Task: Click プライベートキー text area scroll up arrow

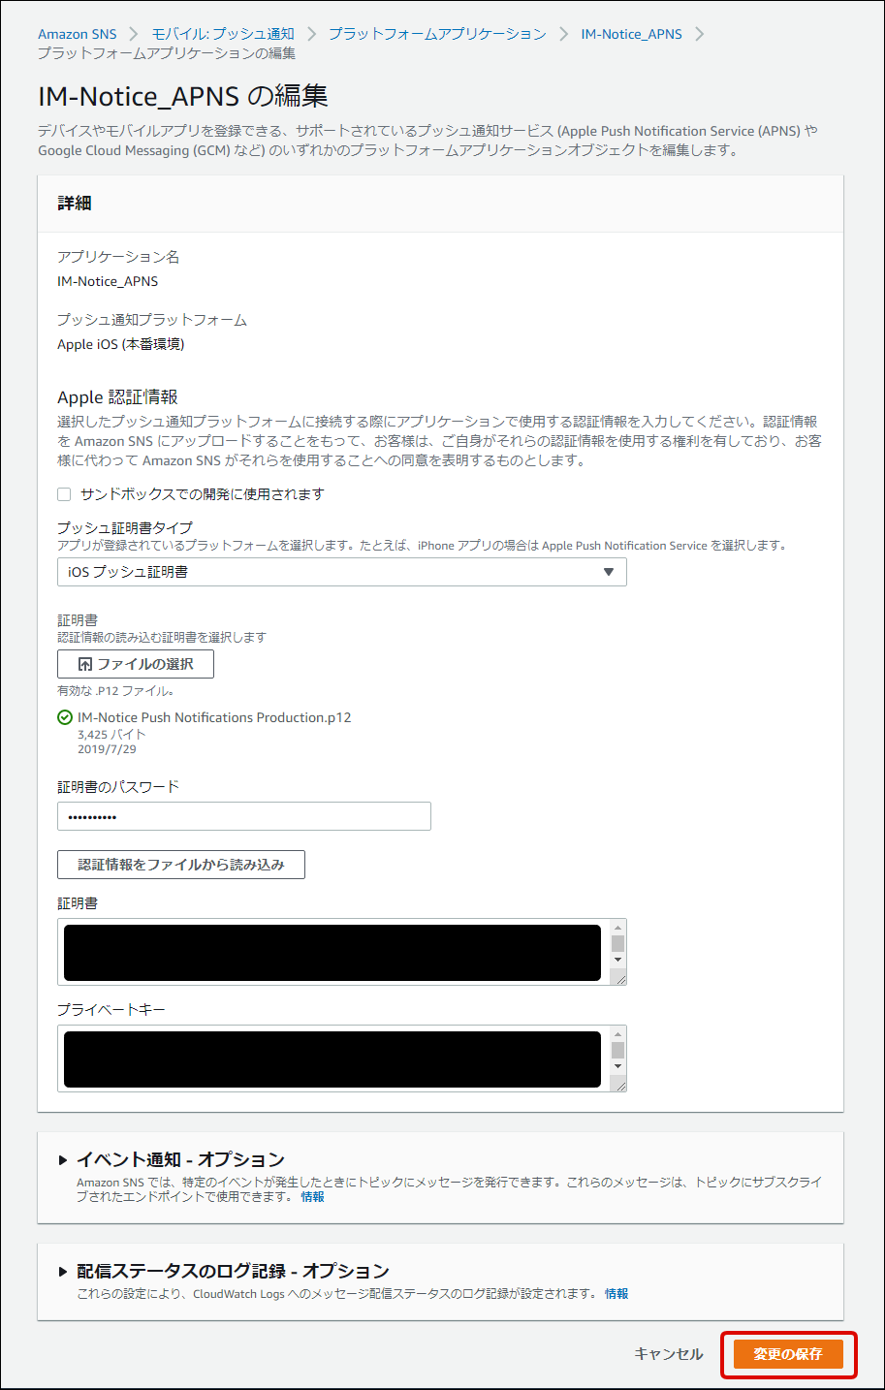Action: [617, 1034]
